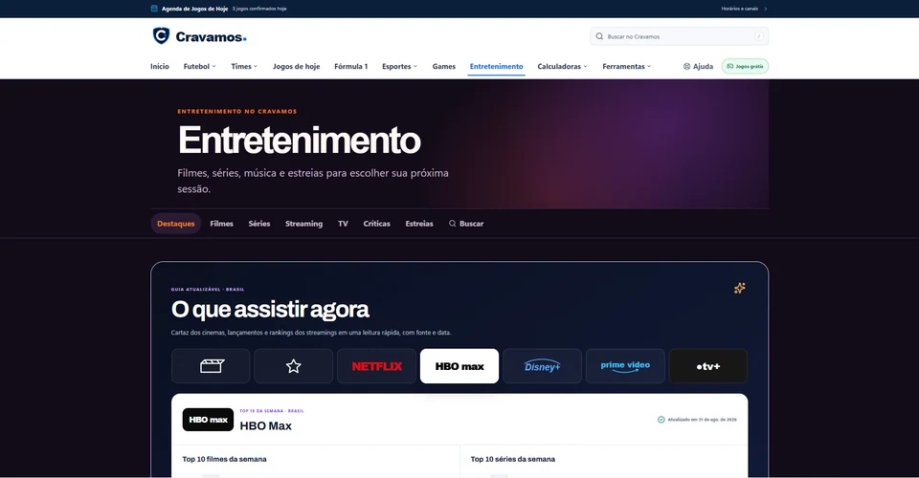
Task: Choose the Apple TV+ logo tab
Action: 708,366
